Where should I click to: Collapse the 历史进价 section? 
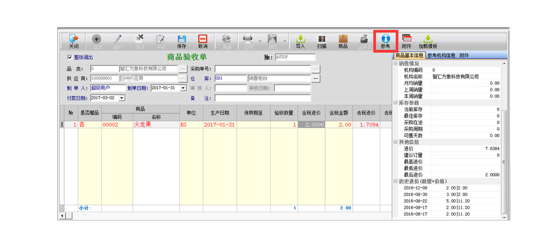(395, 181)
